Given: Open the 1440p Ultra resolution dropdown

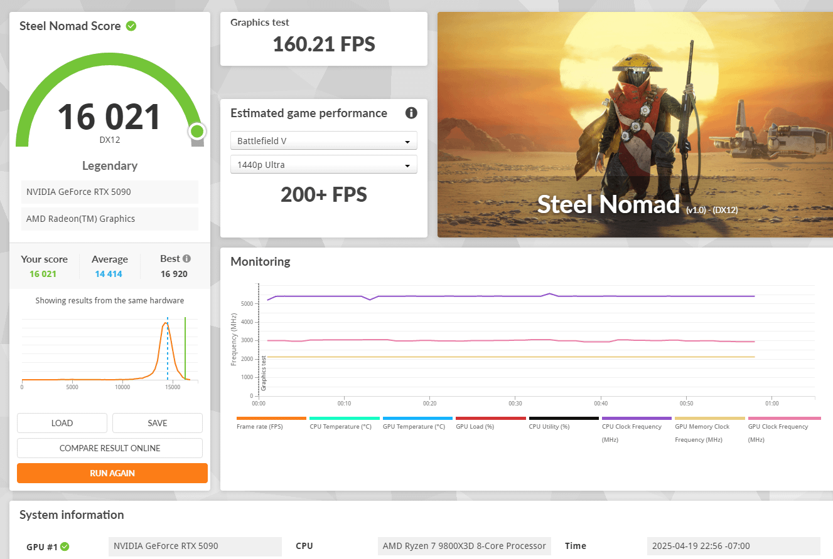Looking at the screenshot, I should pyautogui.click(x=324, y=165).
